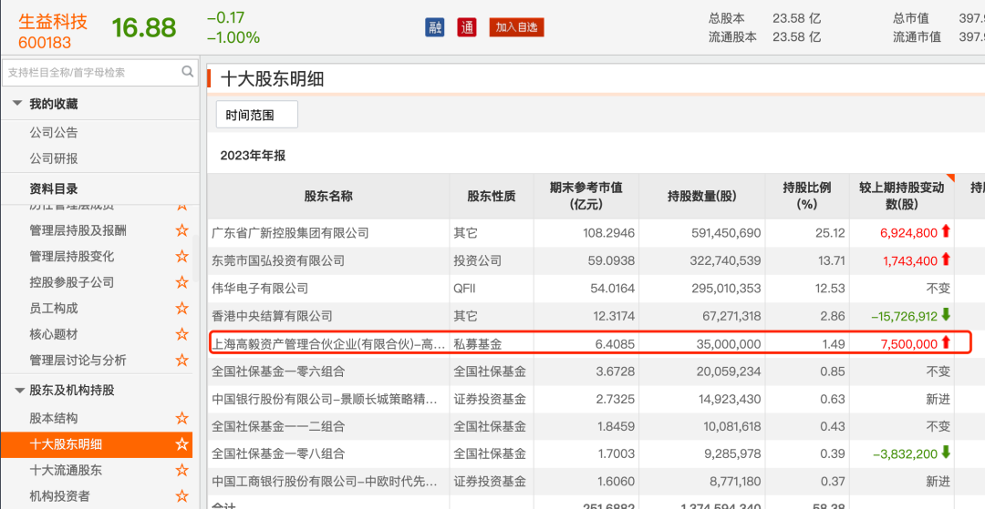Click the 资料目录 section heading

54,189
